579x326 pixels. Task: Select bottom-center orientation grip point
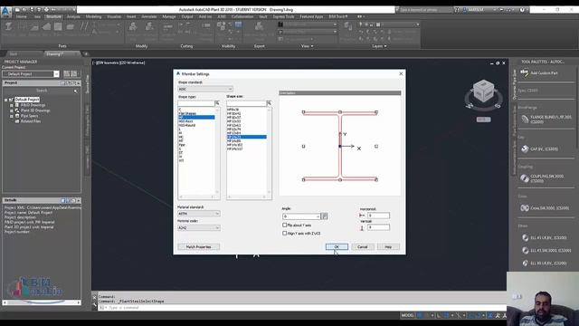[x=340, y=179]
